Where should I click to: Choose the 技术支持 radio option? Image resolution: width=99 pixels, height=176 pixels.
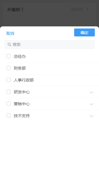tap(8, 116)
